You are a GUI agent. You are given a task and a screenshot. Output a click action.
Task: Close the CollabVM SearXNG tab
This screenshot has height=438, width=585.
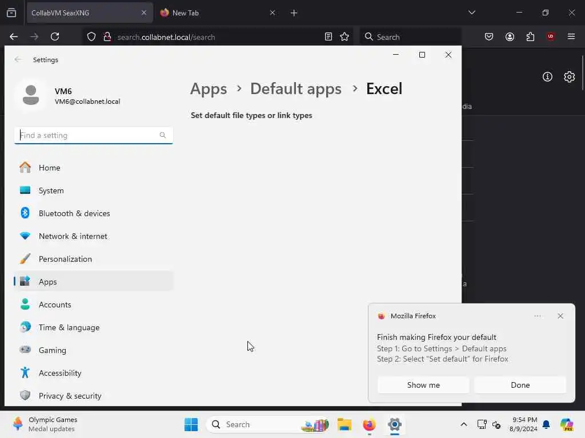143,13
